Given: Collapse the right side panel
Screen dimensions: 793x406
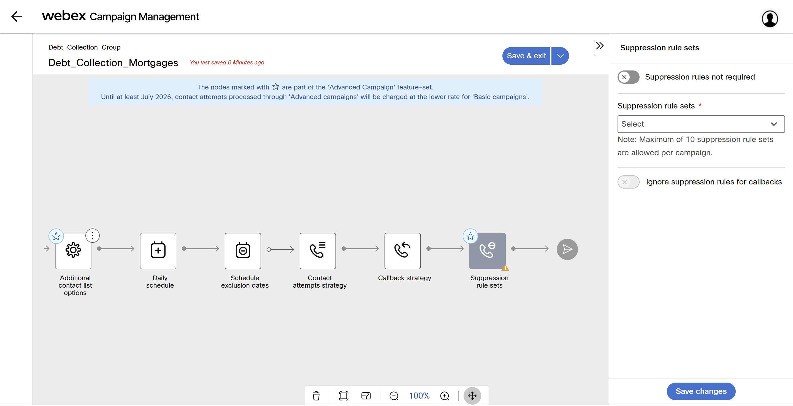Looking at the screenshot, I should tap(600, 46).
